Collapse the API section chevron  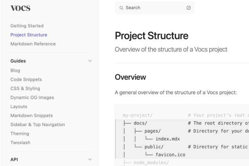click(x=90, y=159)
